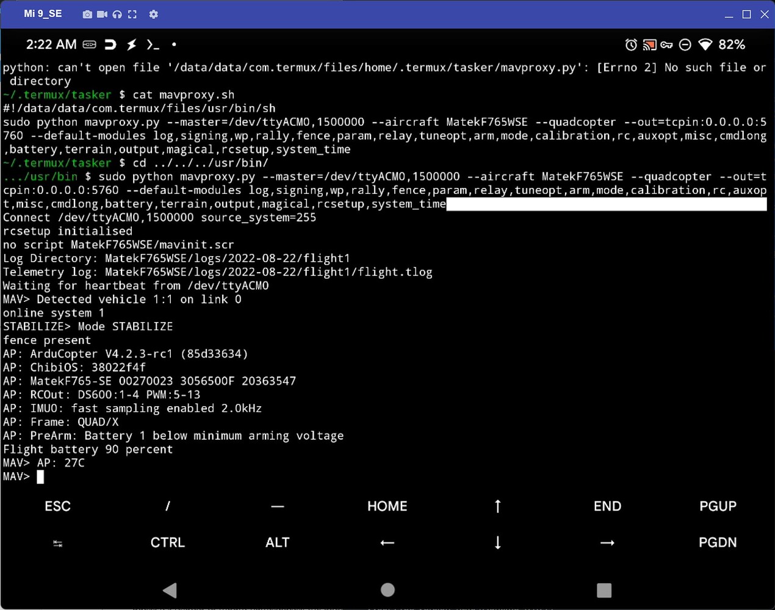Start screen recording with the video camera icon
This screenshot has width=775, height=610.
(x=101, y=14)
